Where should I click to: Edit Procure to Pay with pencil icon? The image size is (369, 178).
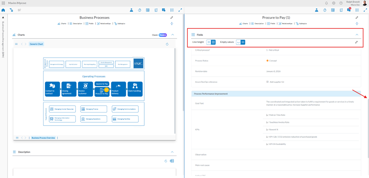tap(357, 18)
